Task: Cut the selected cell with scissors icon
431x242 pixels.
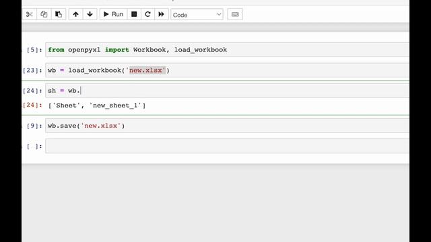Action: (x=29, y=14)
